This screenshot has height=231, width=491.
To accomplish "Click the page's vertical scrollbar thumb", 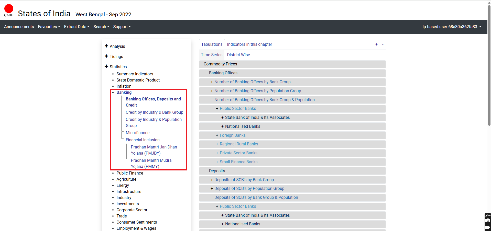I will (x=489, y=64).
